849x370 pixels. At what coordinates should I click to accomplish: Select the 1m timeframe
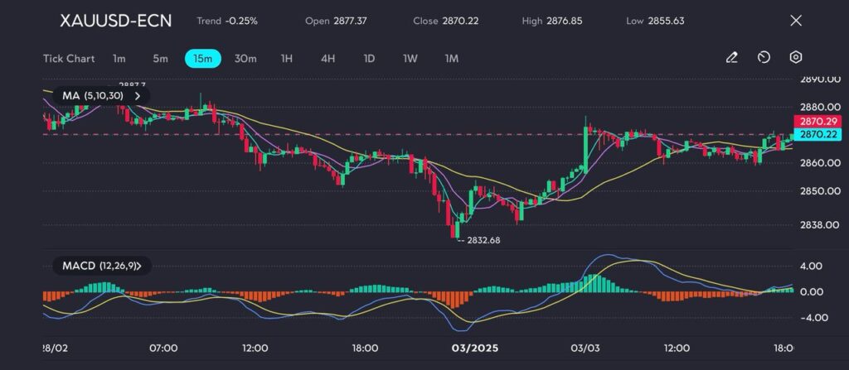pos(119,59)
